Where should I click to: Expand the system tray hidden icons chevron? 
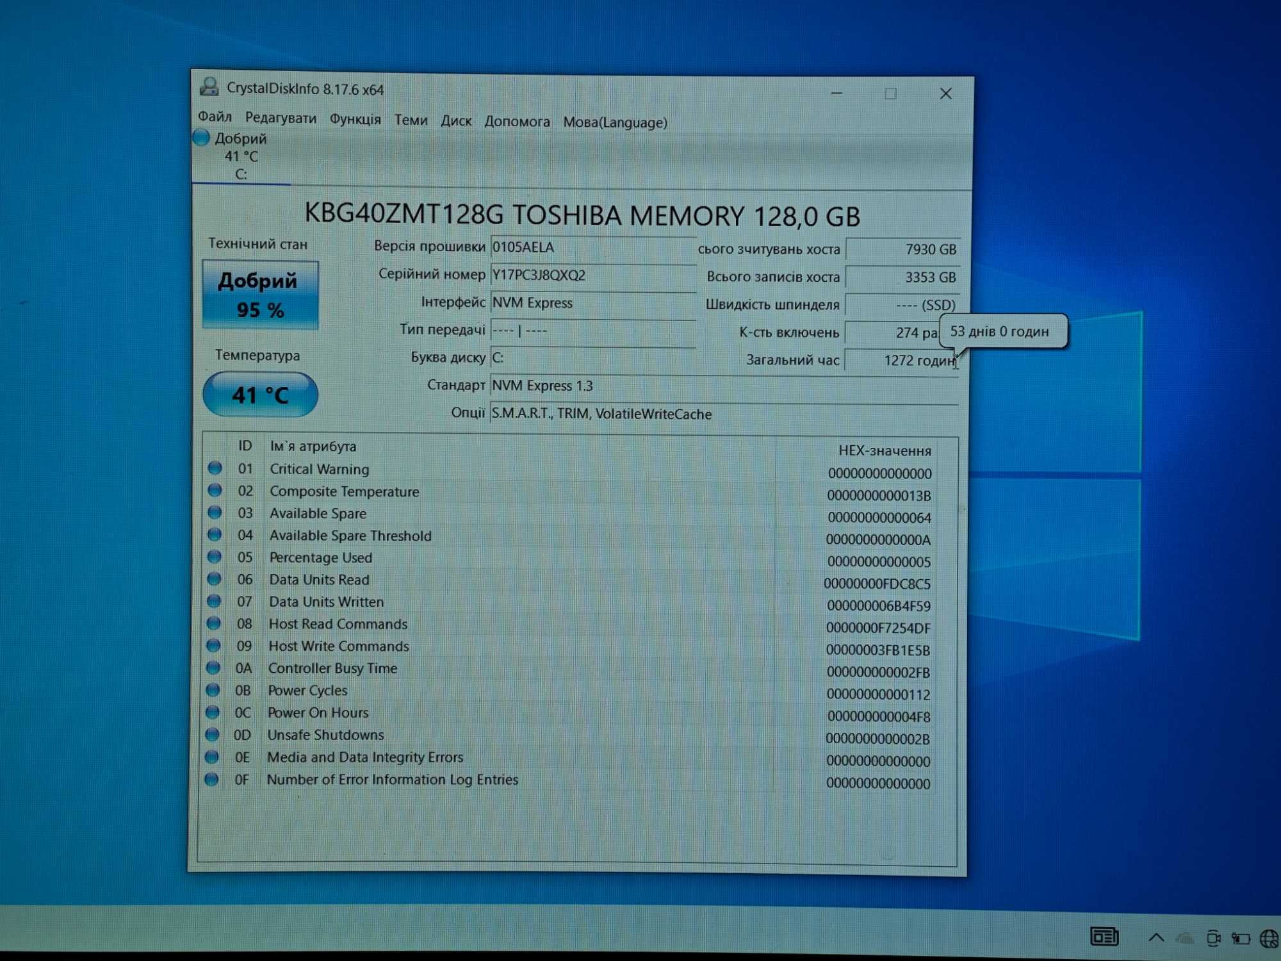(x=1156, y=937)
